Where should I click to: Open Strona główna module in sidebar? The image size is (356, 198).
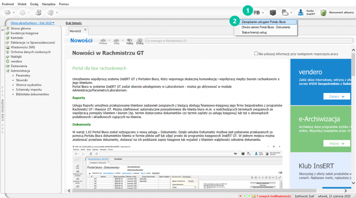click(21, 28)
